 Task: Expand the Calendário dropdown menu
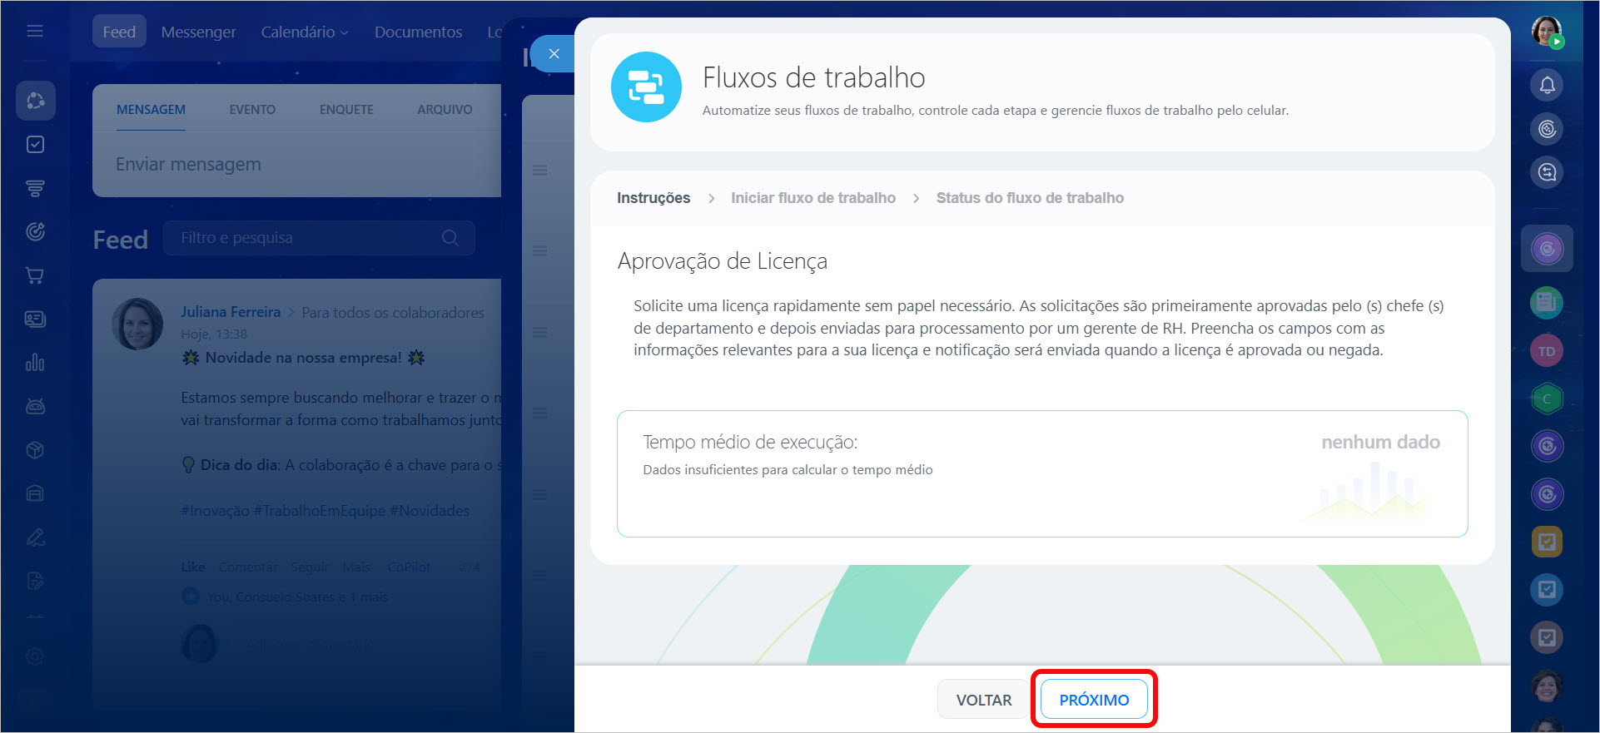(304, 32)
